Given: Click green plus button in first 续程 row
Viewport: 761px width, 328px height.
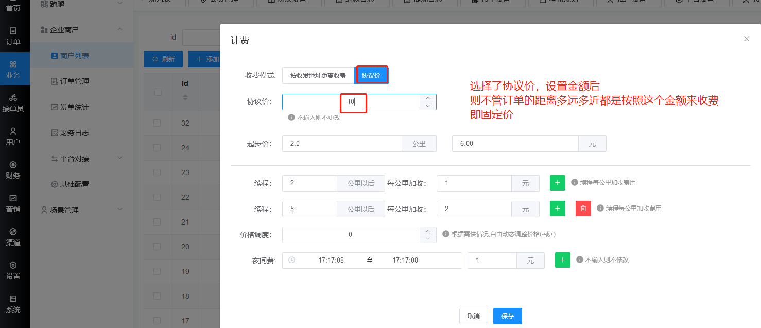Looking at the screenshot, I should coord(558,183).
